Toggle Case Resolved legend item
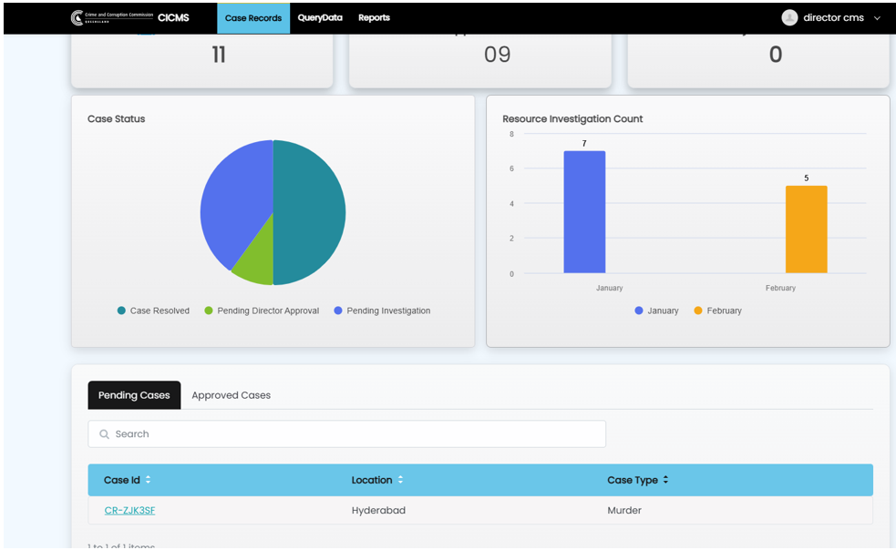The image size is (896, 550). click(x=153, y=311)
